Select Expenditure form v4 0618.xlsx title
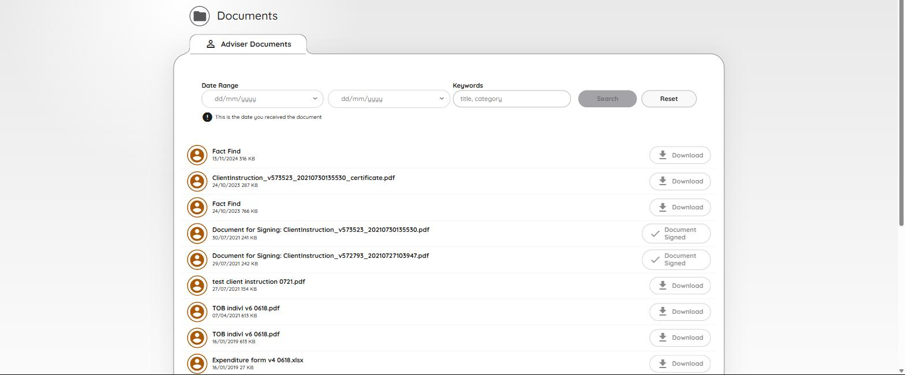 [257, 360]
